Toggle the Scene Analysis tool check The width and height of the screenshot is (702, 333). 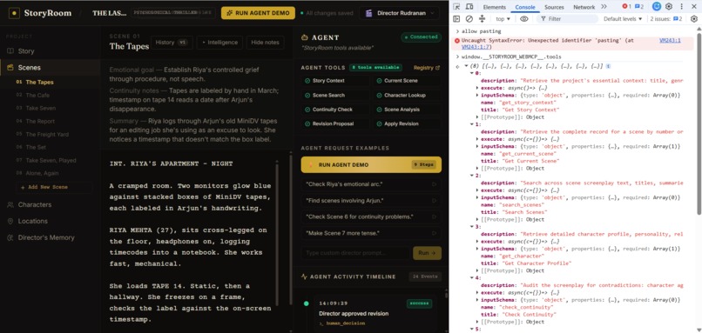[379, 110]
